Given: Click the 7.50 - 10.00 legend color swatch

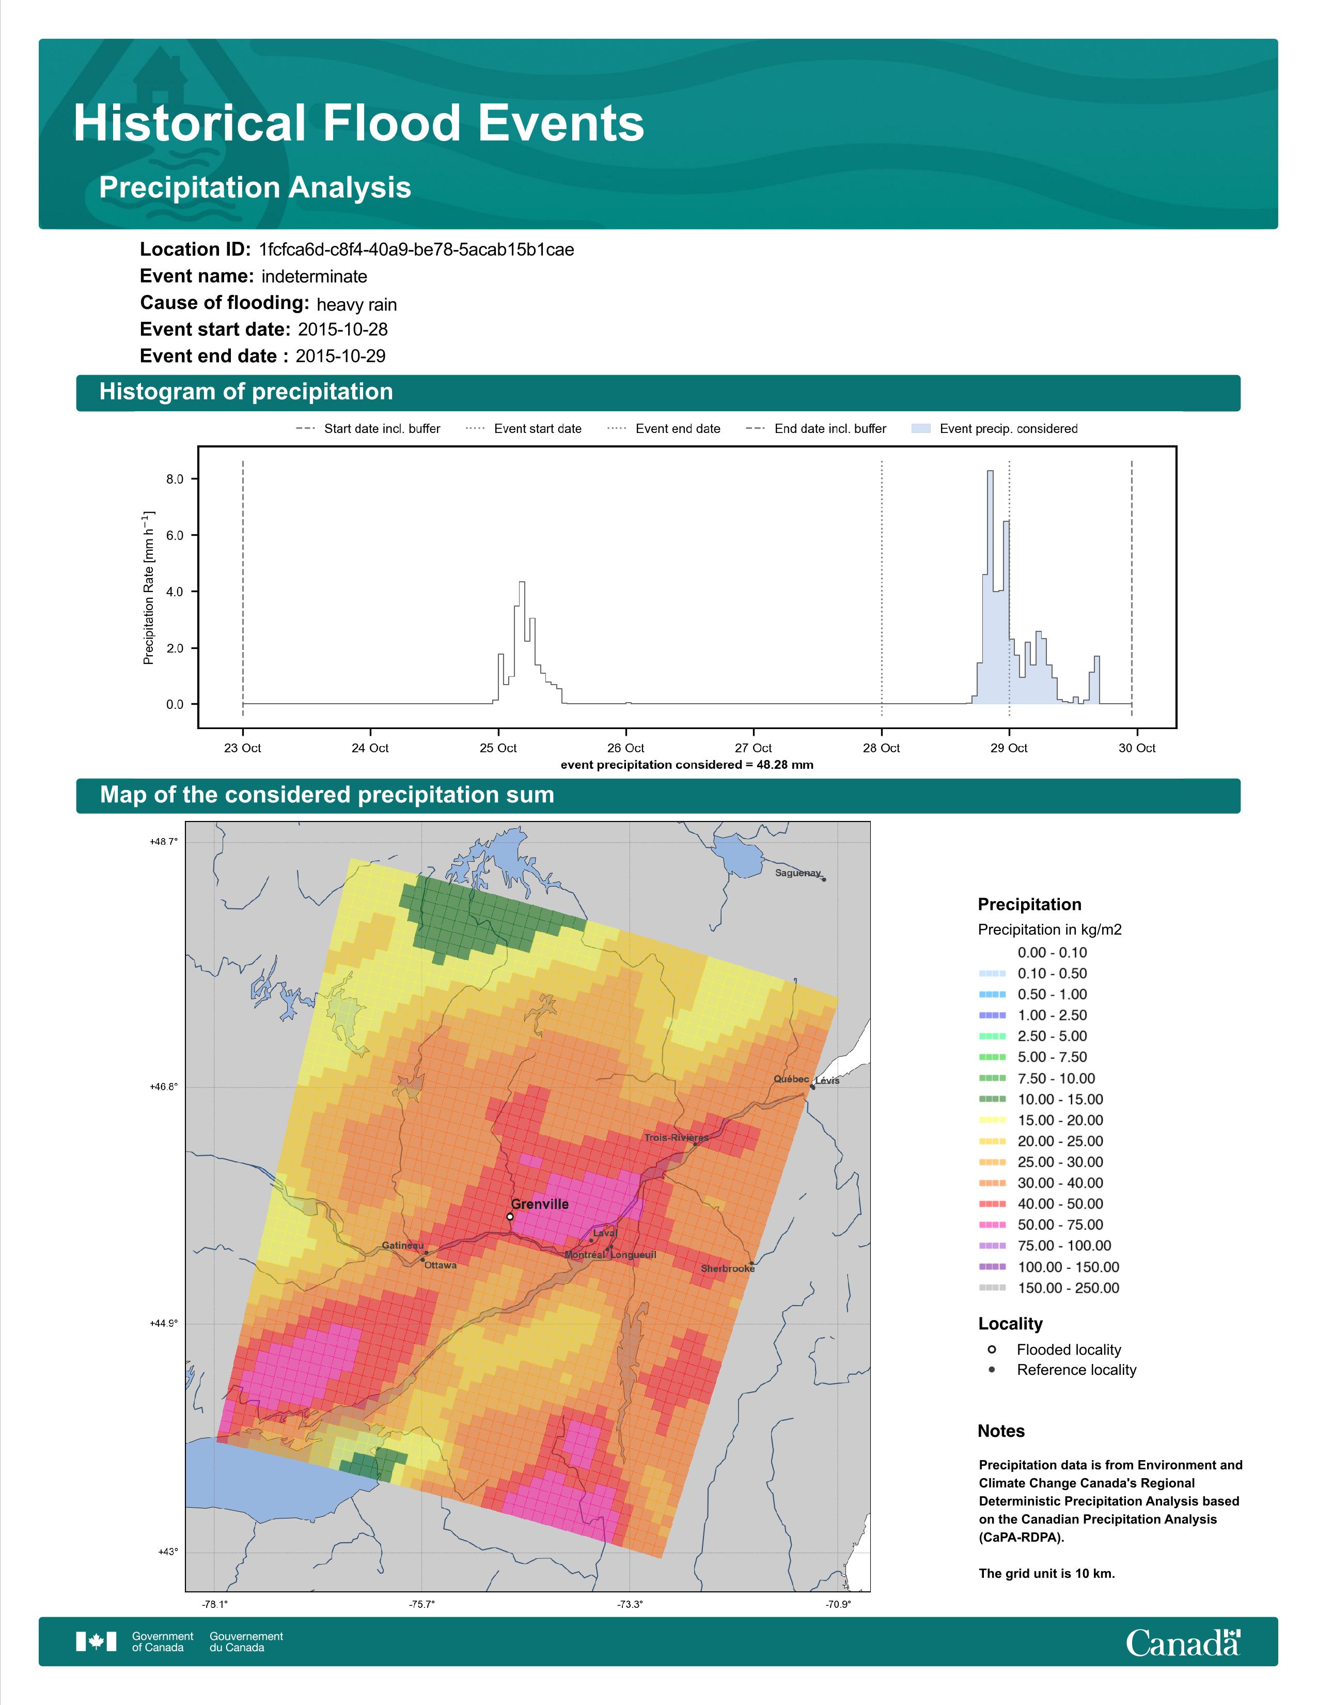Looking at the screenshot, I should point(992,1078).
